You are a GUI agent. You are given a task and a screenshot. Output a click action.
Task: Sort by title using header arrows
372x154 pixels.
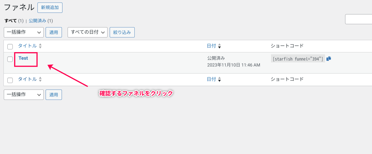pos(40,46)
